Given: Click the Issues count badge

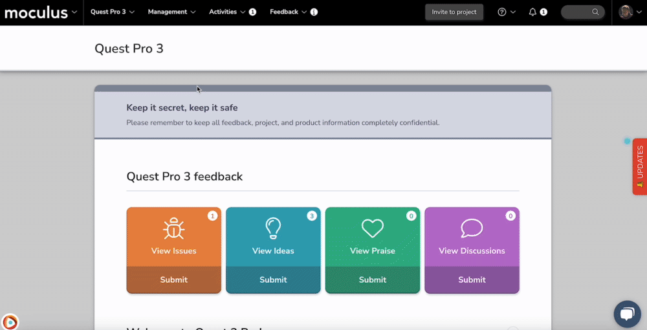Looking at the screenshot, I should tap(212, 215).
